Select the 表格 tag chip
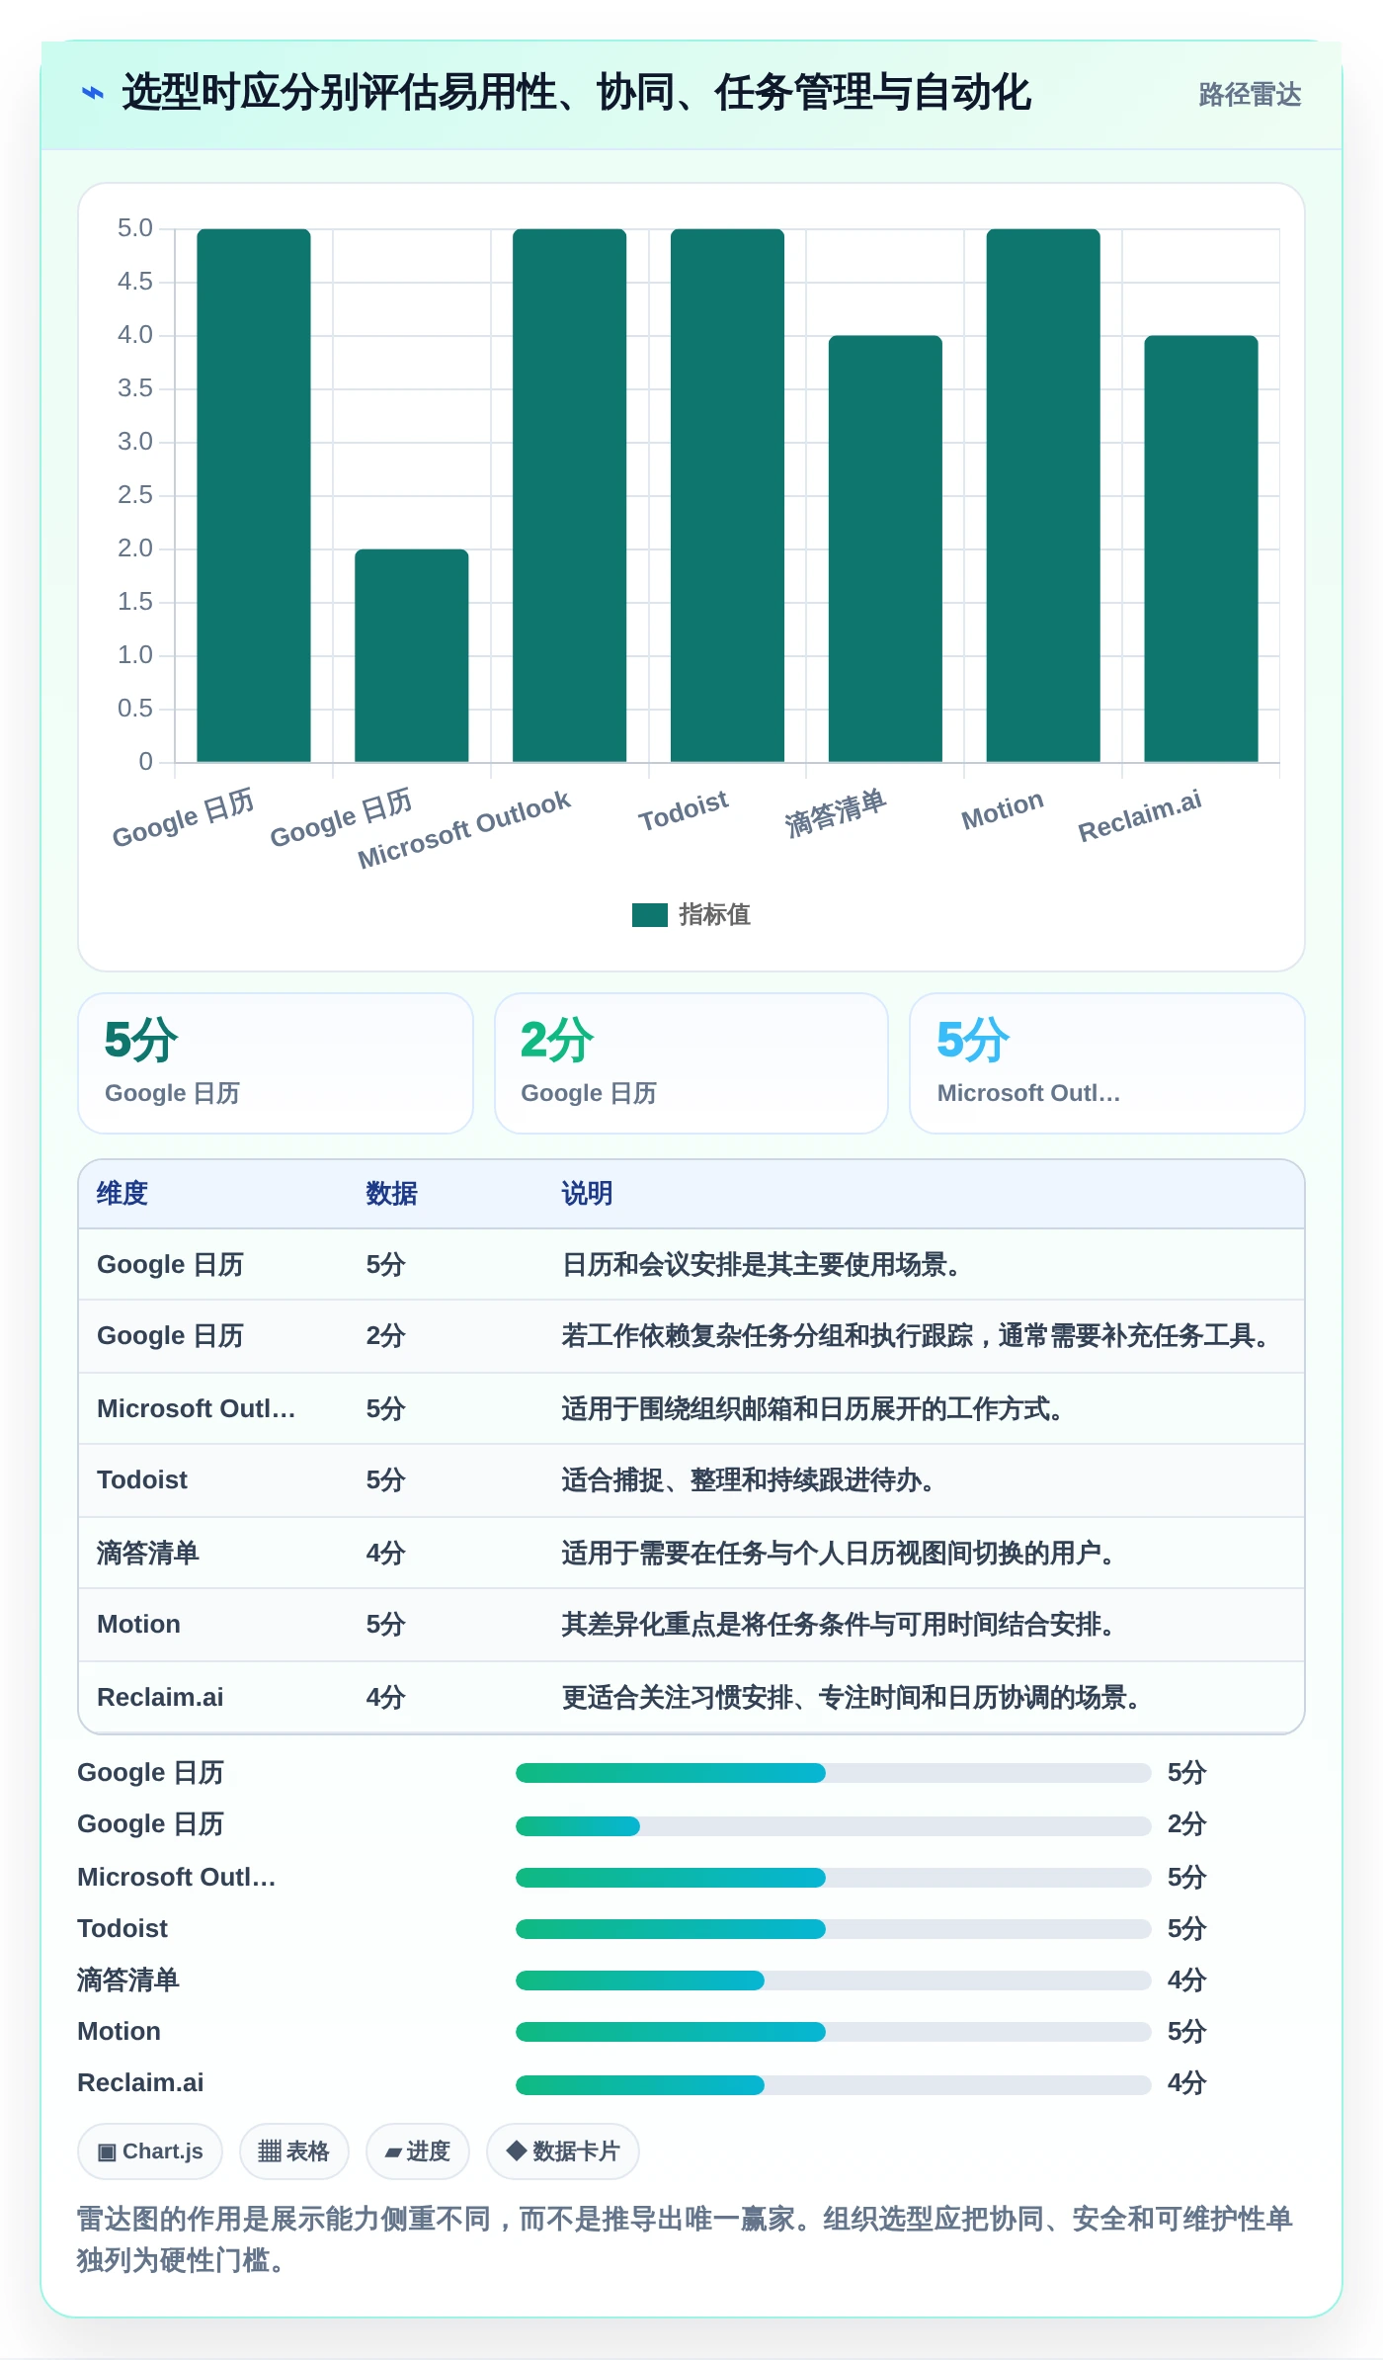 click(x=294, y=2150)
